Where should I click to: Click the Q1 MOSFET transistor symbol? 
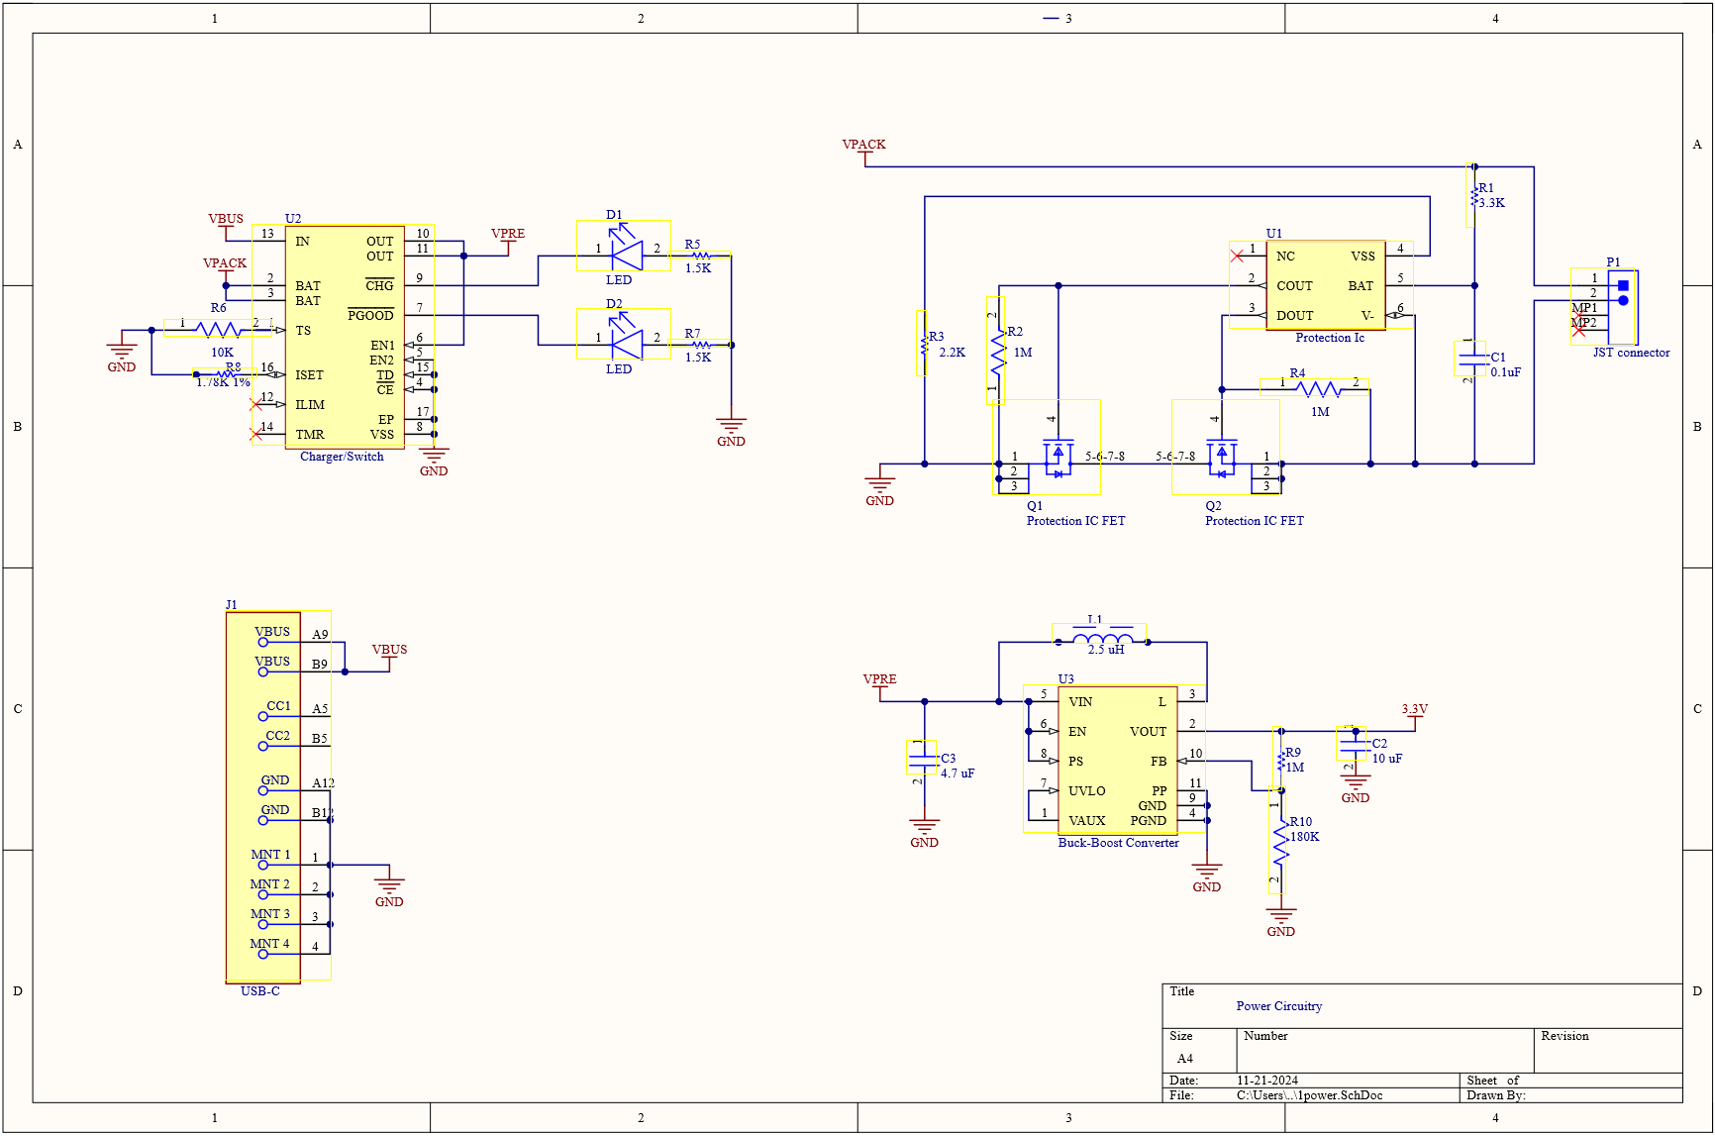(1058, 458)
